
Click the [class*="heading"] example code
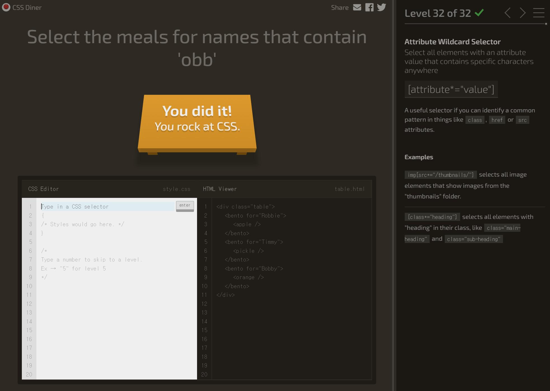(x=432, y=217)
